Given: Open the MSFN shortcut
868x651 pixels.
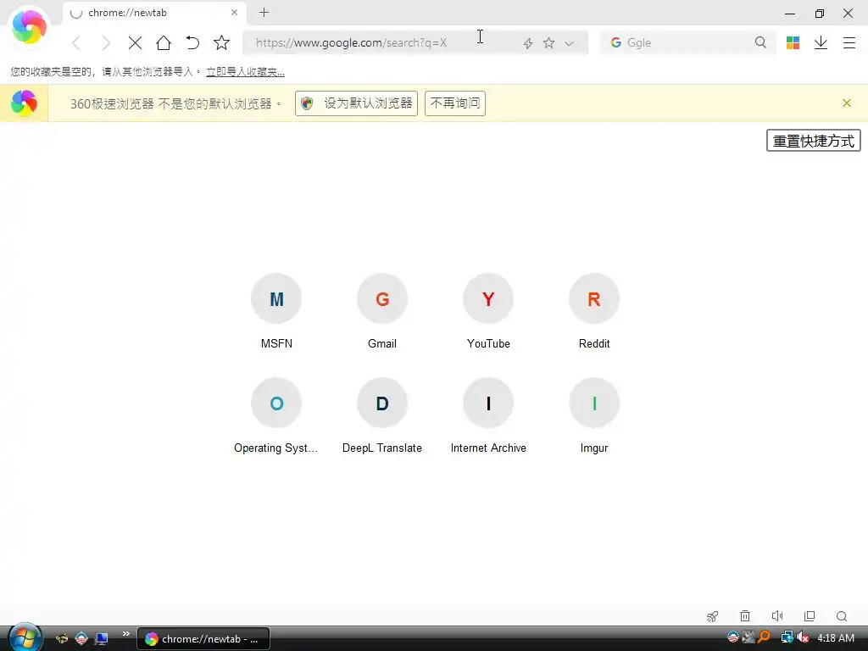Looking at the screenshot, I should coord(276,311).
